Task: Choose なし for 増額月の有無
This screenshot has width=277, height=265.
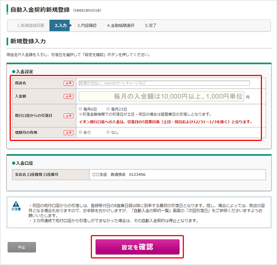Action: 108,132
